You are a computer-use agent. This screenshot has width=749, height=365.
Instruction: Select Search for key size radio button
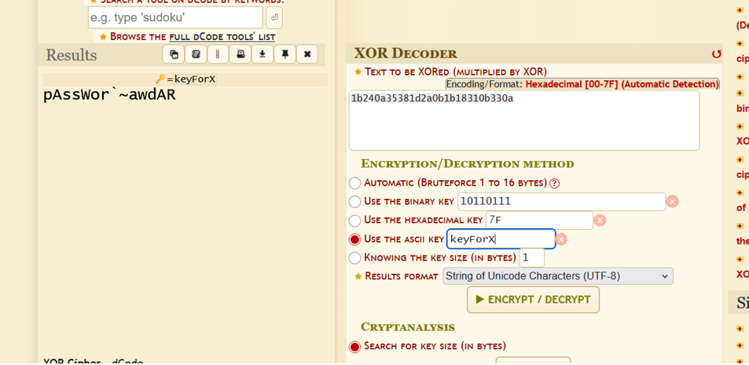coord(354,347)
